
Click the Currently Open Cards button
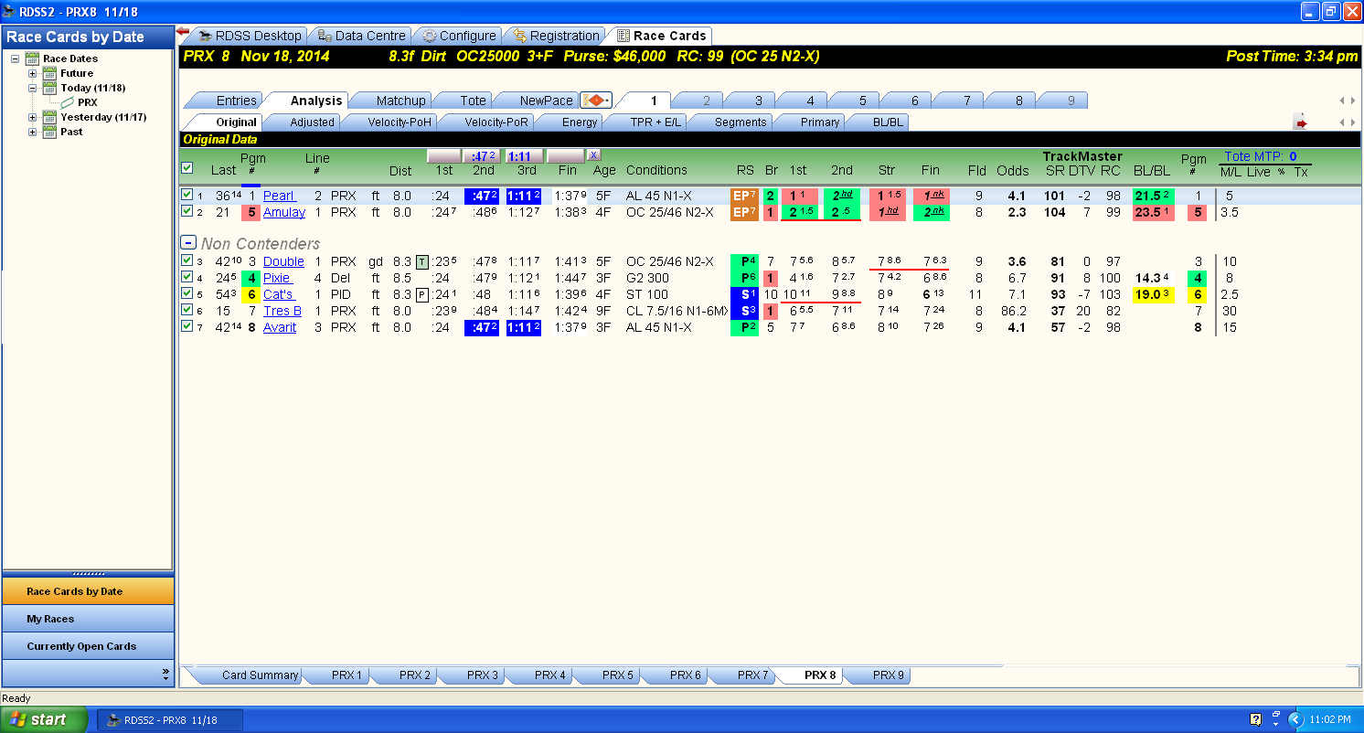pyautogui.click(x=88, y=646)
